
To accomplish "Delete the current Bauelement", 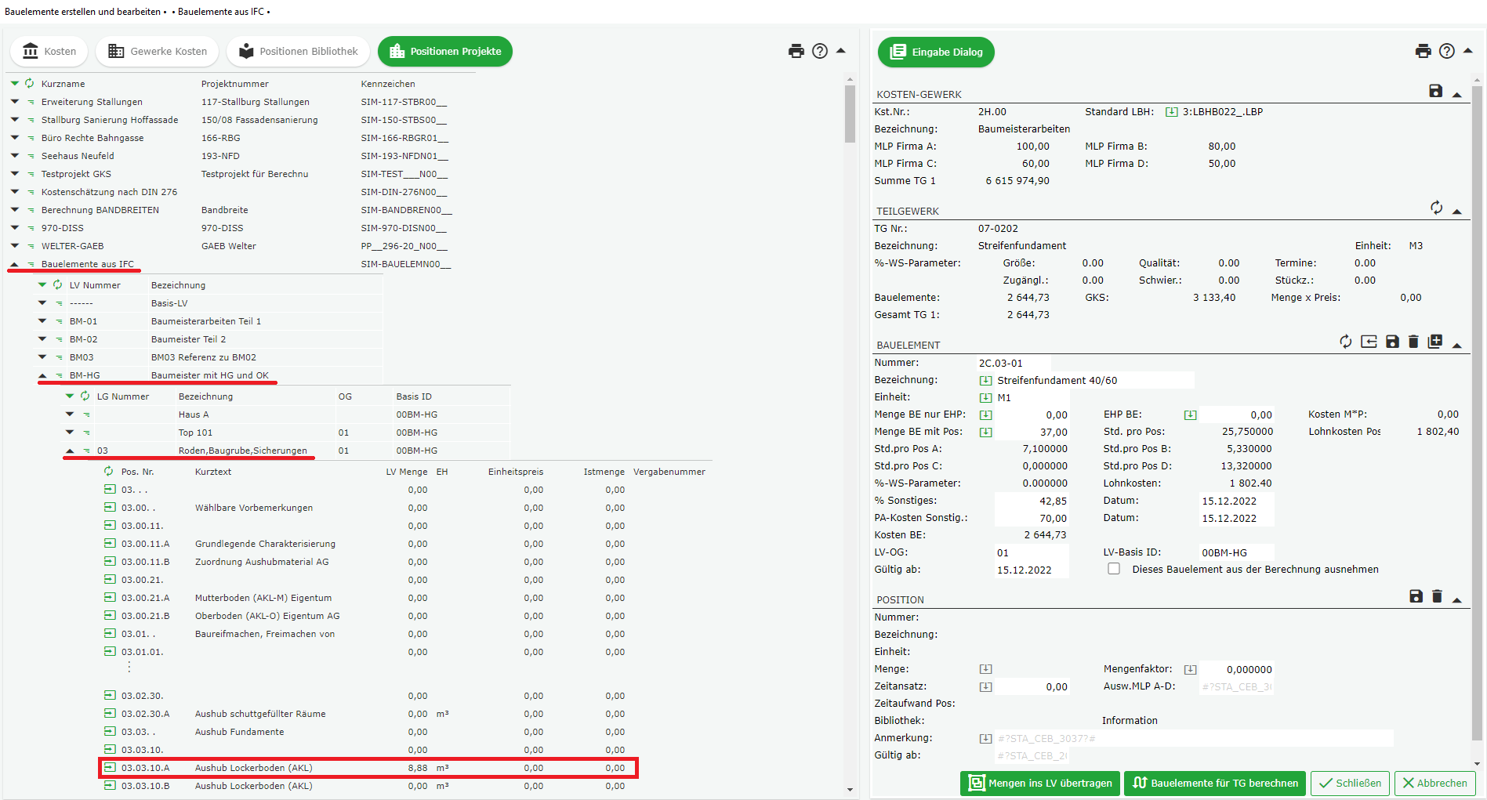I will 1413,342.
